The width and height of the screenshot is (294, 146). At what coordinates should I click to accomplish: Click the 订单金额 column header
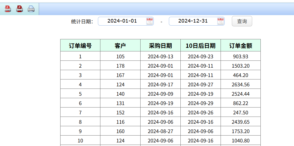coord(241,45)
